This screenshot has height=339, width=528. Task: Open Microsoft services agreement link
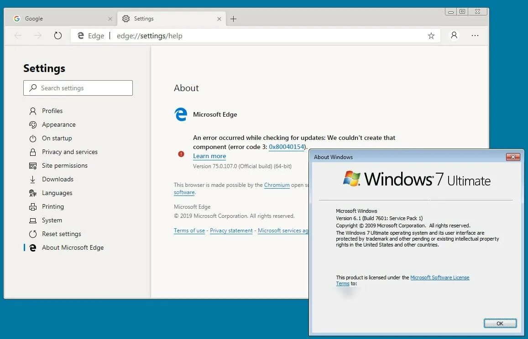283,231
